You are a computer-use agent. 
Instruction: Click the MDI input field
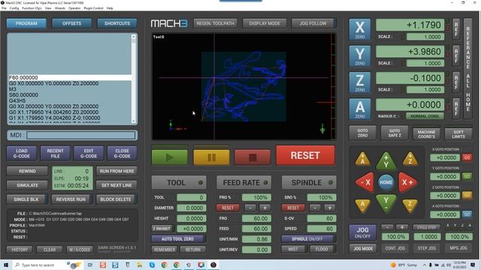click(81, 135)
